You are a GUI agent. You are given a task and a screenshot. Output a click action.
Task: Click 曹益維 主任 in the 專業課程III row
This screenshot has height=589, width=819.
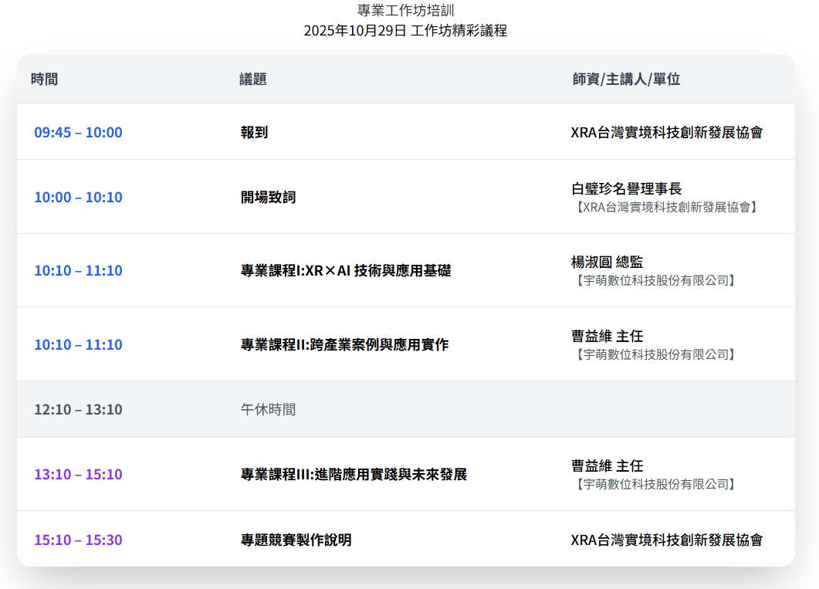[607, 465]
